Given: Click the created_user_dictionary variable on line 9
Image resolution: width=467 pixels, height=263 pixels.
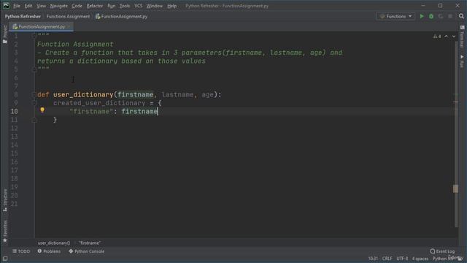Looking at the screenshot, I should [99, 103].
